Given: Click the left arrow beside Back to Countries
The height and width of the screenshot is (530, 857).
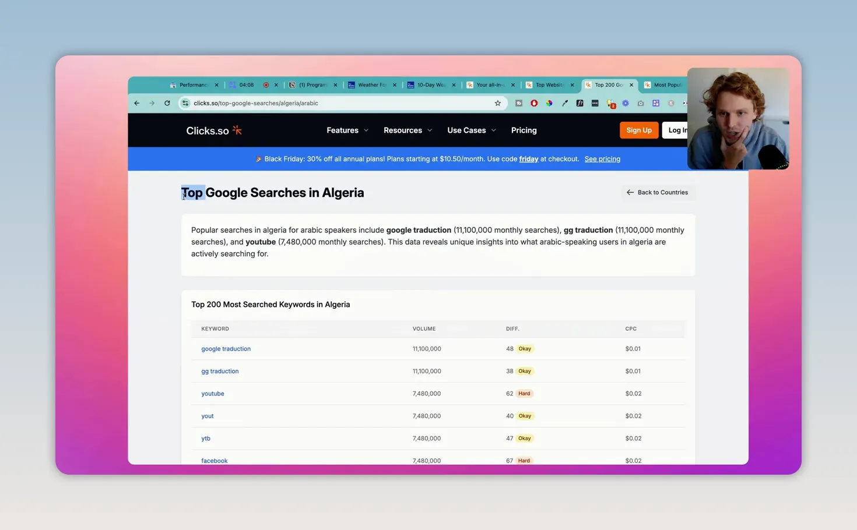Looking at the screenshot, I should click(630, 192).
